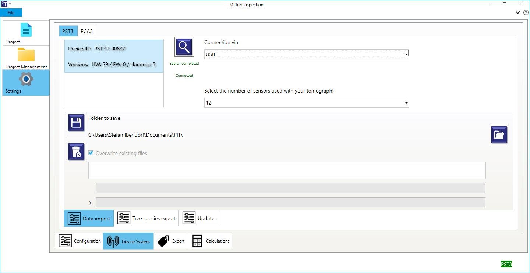Switch to the PCA3 tab
This screenshot has height=273, width=530.
pyautogui.click(x=87, y=31)
